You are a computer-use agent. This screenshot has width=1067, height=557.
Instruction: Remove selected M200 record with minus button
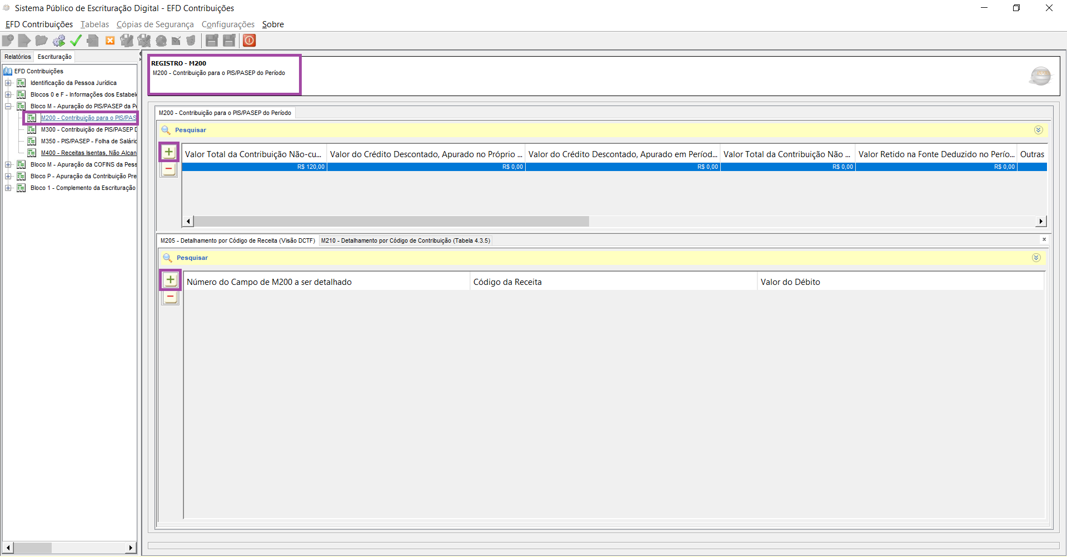click(x=169, y=169)
